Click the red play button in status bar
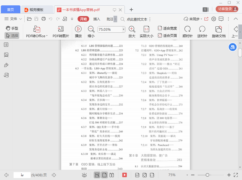The height and width of the screenshot is (180, 242). point(124,175)
